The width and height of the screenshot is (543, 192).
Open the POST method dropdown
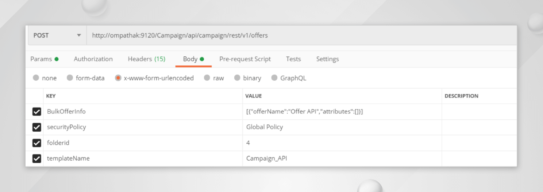click(57, 36)
